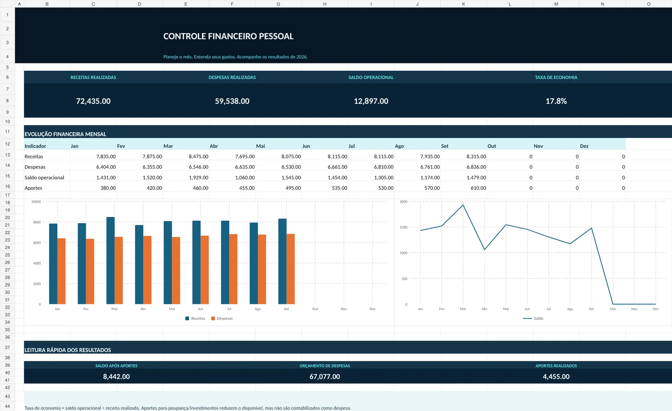Select the DESPESAS REALIZADAS header

(232, 78)
